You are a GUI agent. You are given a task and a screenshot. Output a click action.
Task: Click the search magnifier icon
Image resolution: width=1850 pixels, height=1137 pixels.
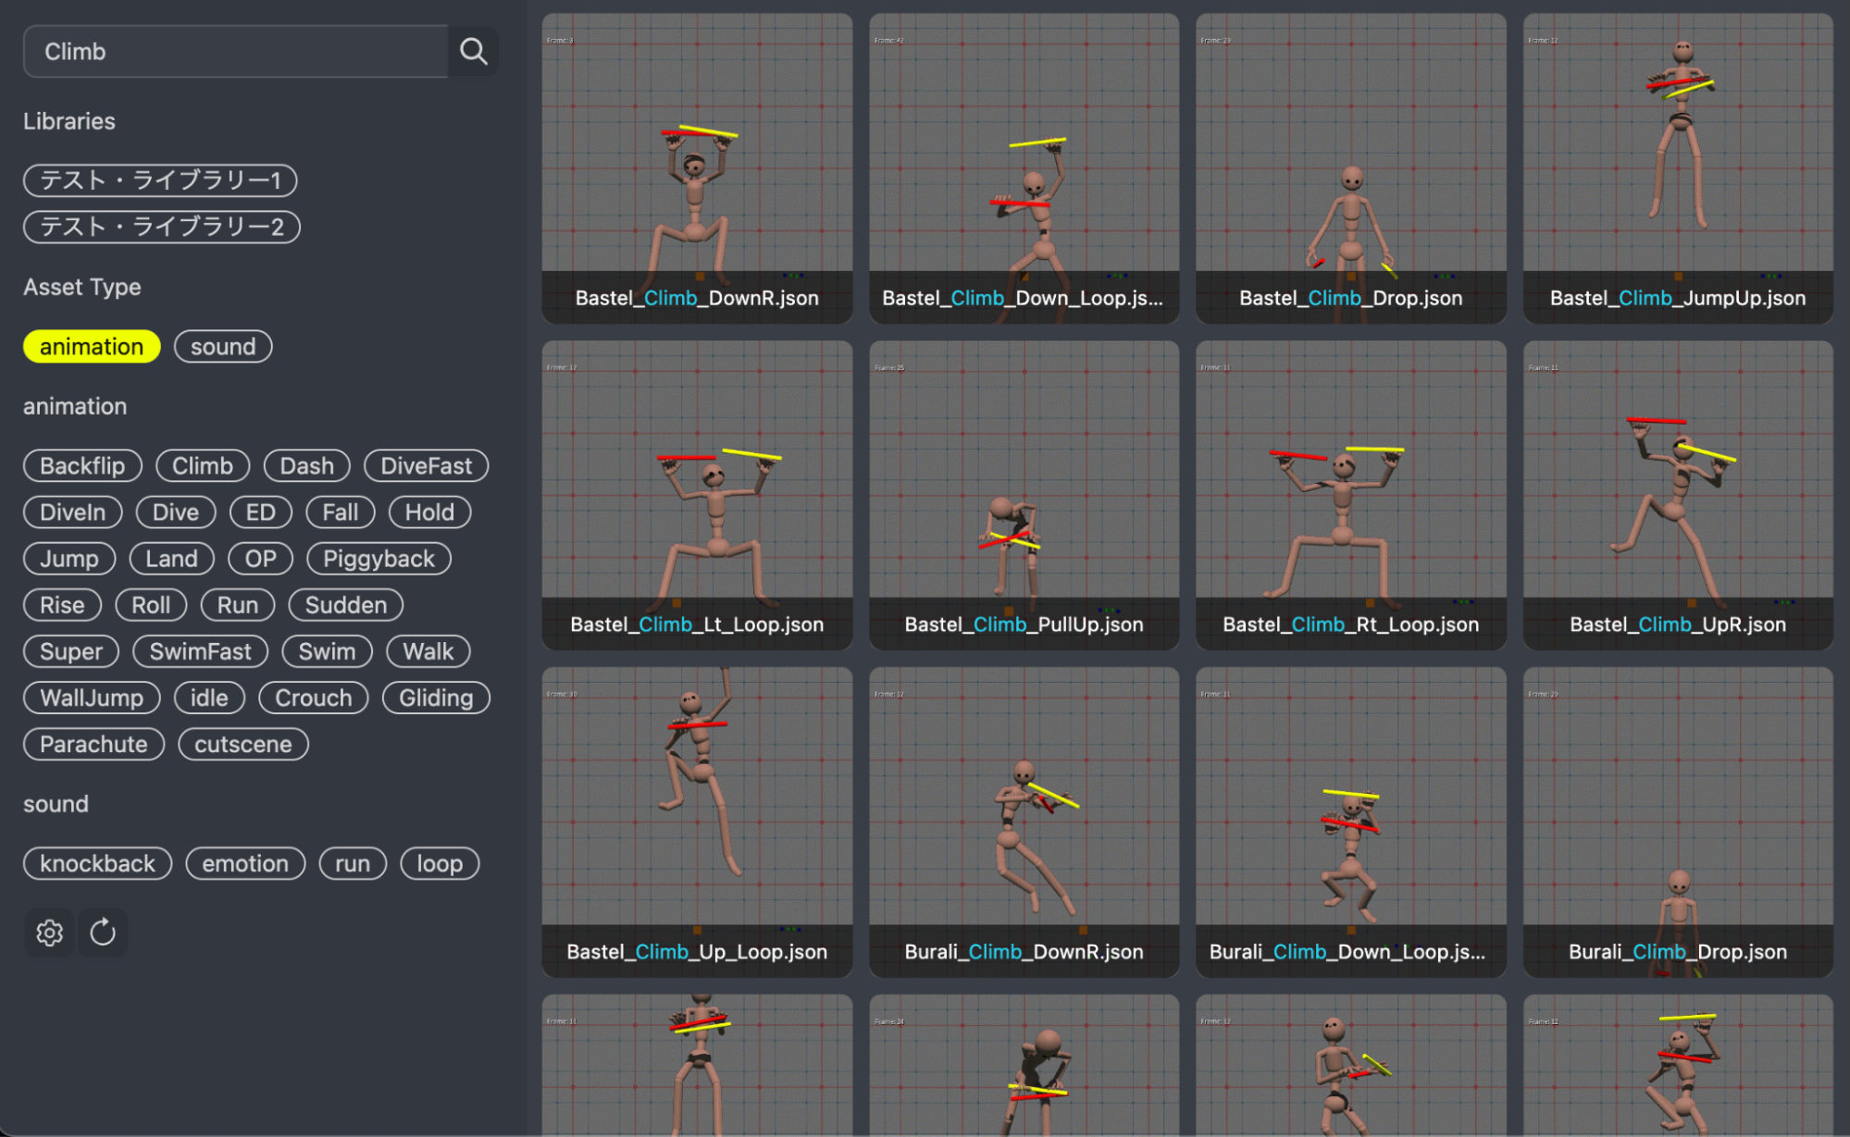click(473, 51)
